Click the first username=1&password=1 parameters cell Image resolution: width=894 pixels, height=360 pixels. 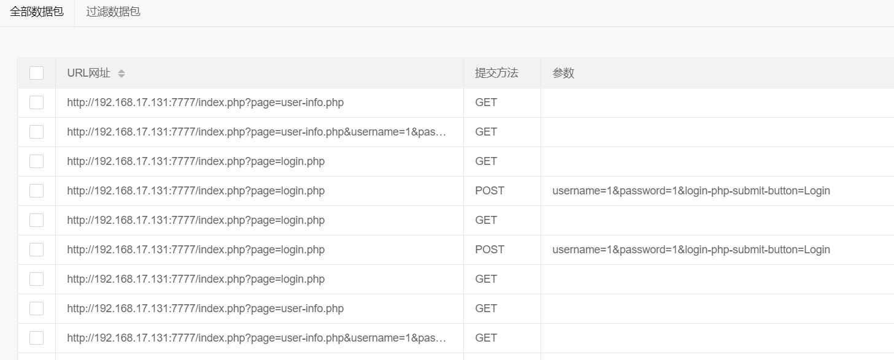[691, 191]
